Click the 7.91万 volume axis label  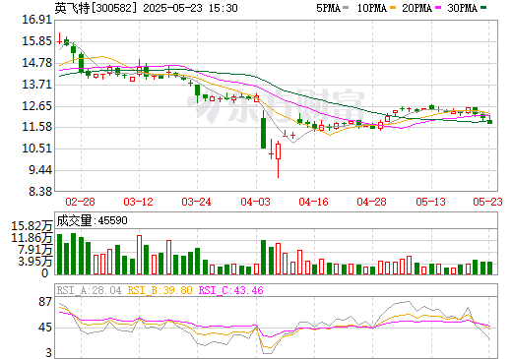pyautogui.click(x=35, y=250)
